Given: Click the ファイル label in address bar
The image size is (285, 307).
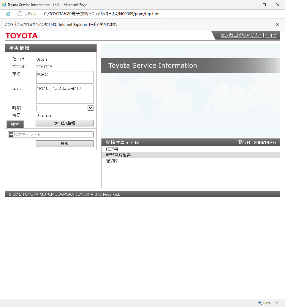Looking at the screenshot, I should [x=31, y=14].
